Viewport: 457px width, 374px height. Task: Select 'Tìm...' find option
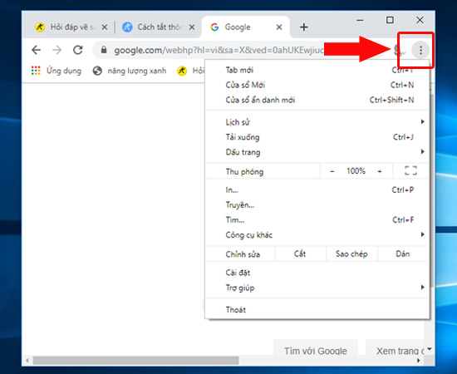(317, 219)
